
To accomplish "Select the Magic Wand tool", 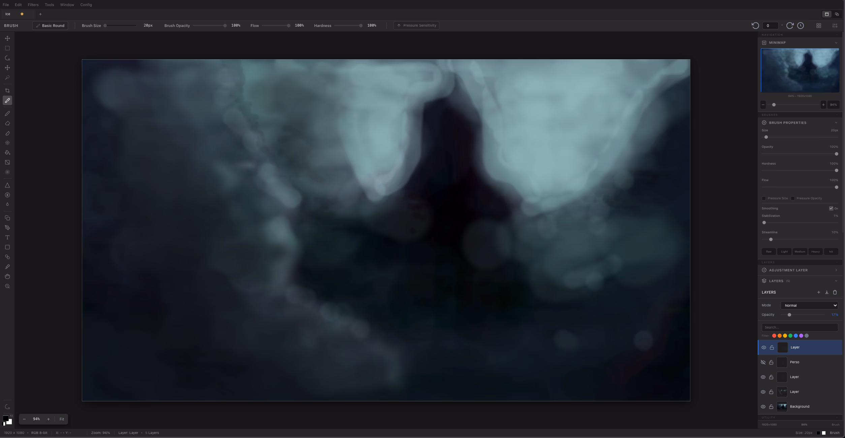I will click(x=7, y=77).
